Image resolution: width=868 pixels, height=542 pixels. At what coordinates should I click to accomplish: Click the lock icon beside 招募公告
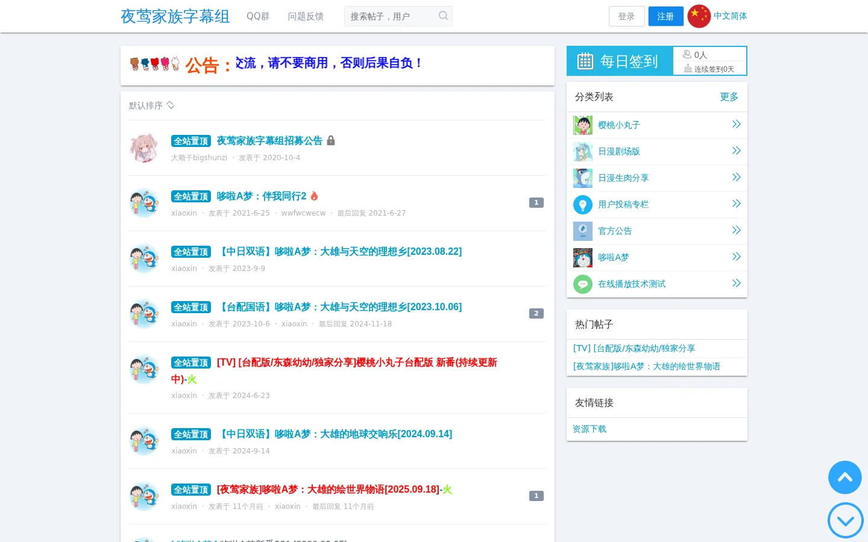(331, 140)
